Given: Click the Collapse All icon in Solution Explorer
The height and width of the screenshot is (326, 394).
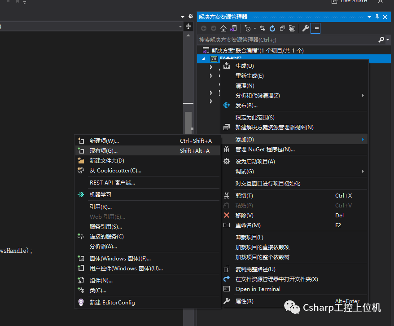Looking at the screenshot, I should [x=282, y=28].
